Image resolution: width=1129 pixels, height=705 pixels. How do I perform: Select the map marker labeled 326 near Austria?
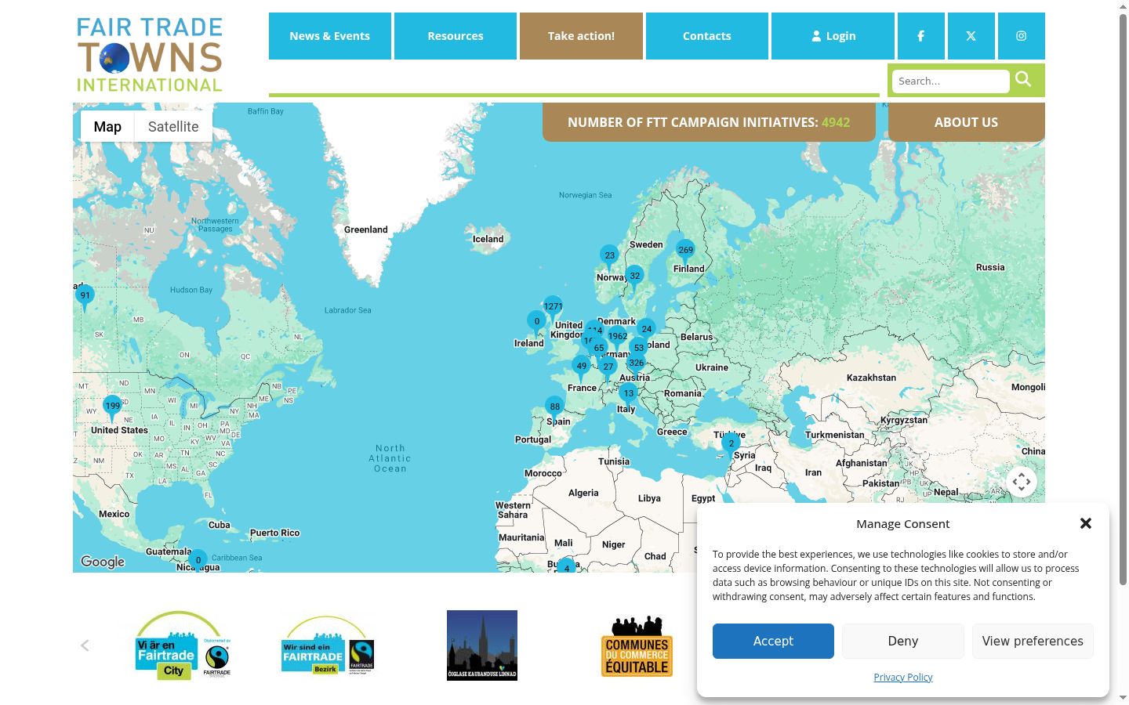pos(636,364)
